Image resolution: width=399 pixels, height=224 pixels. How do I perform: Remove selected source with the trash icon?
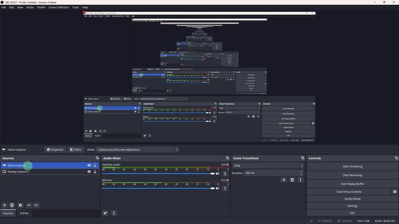[12, 205]
